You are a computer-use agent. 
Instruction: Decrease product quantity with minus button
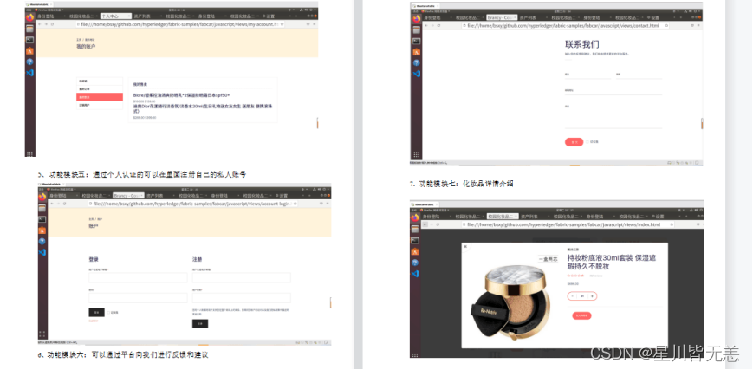coord(572,296)
